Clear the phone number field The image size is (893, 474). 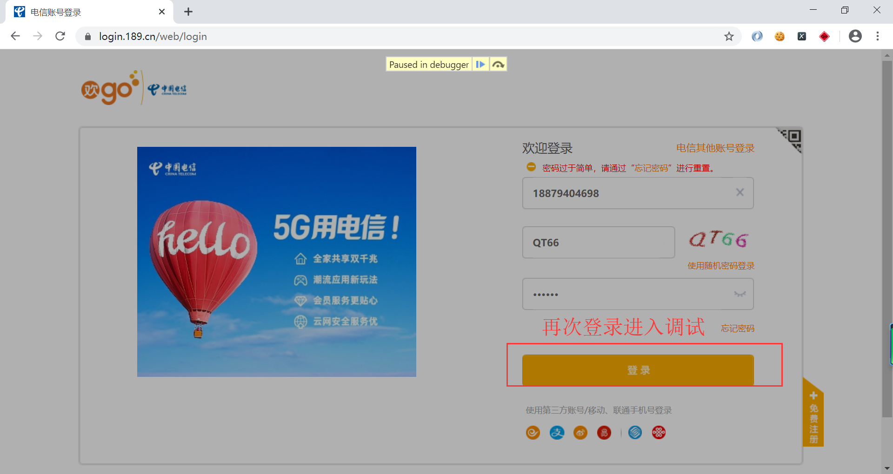(740, 192)
